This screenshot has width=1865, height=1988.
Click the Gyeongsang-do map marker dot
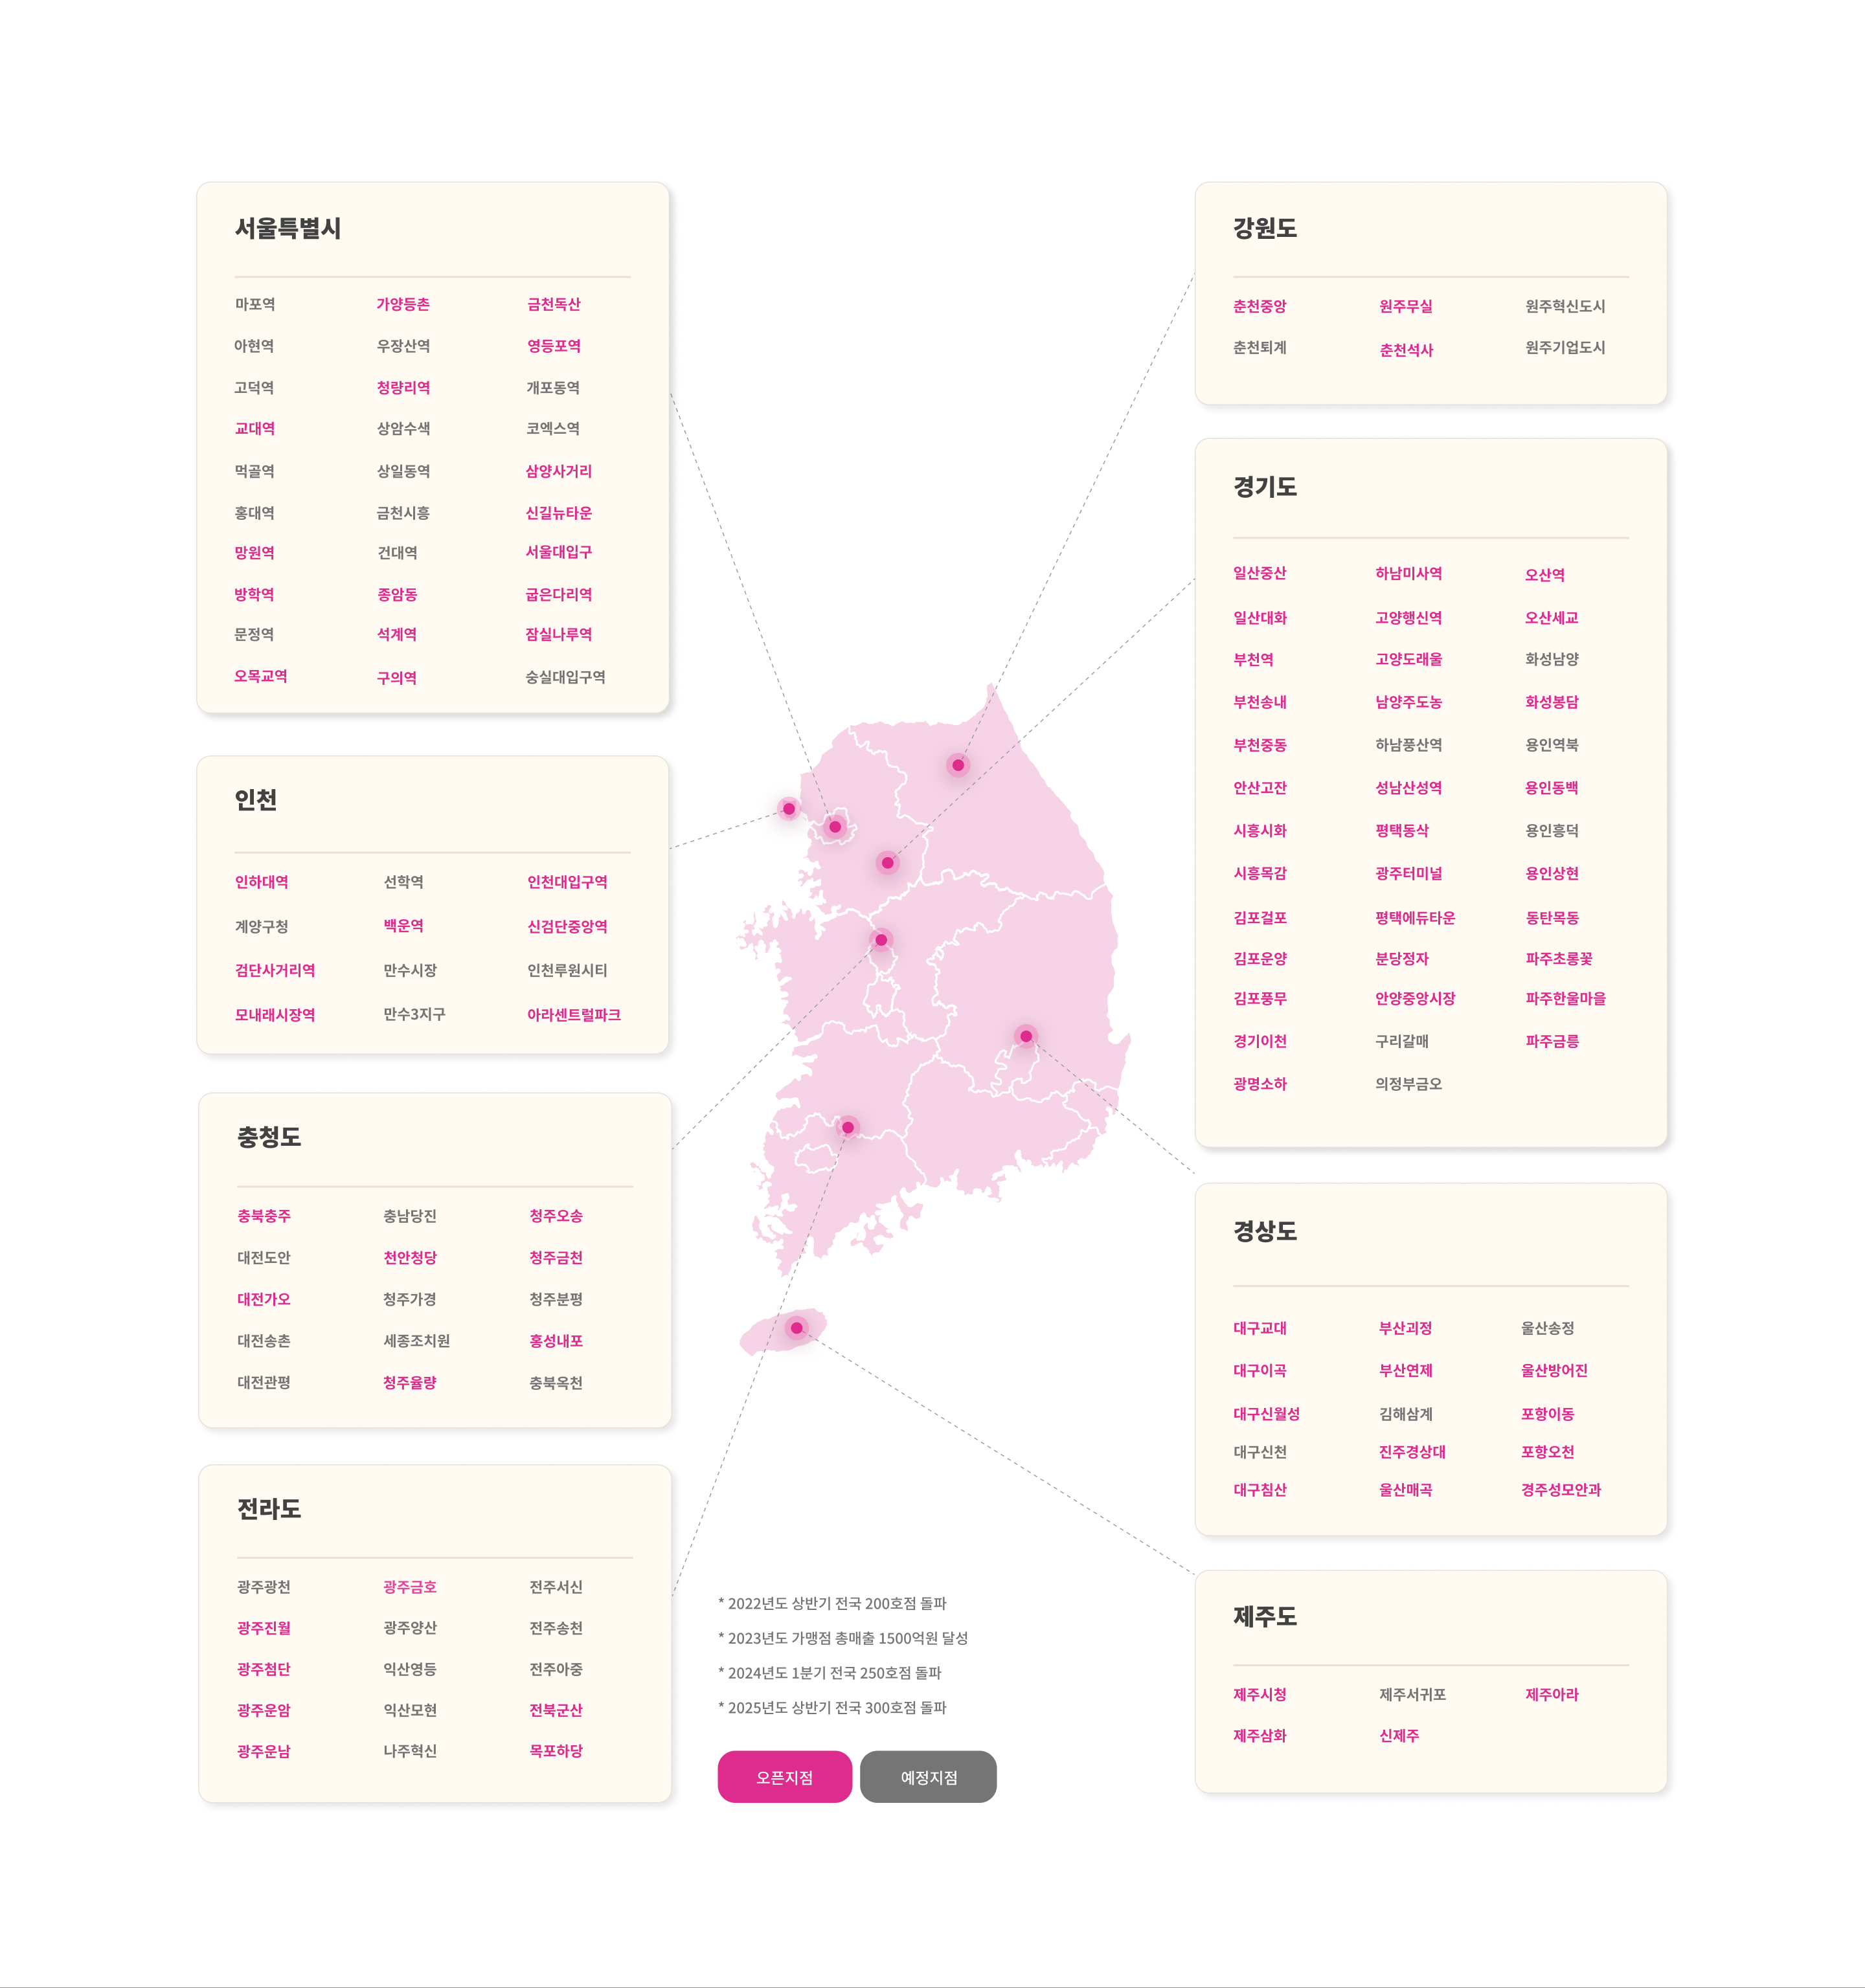[x=1026, y=1036]
